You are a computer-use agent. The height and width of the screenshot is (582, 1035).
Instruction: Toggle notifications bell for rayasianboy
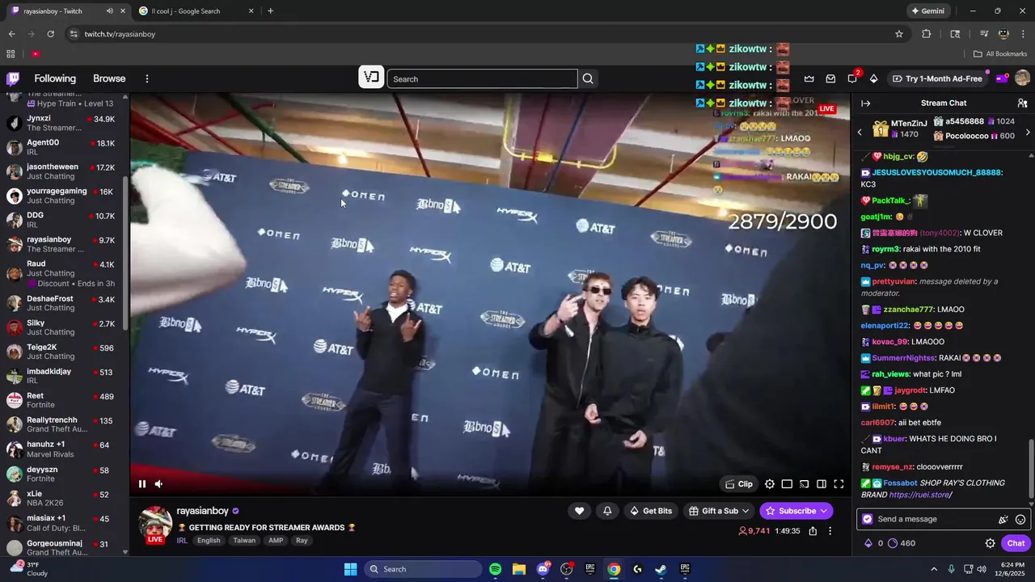pyautogui.click(x=607, y=511)
